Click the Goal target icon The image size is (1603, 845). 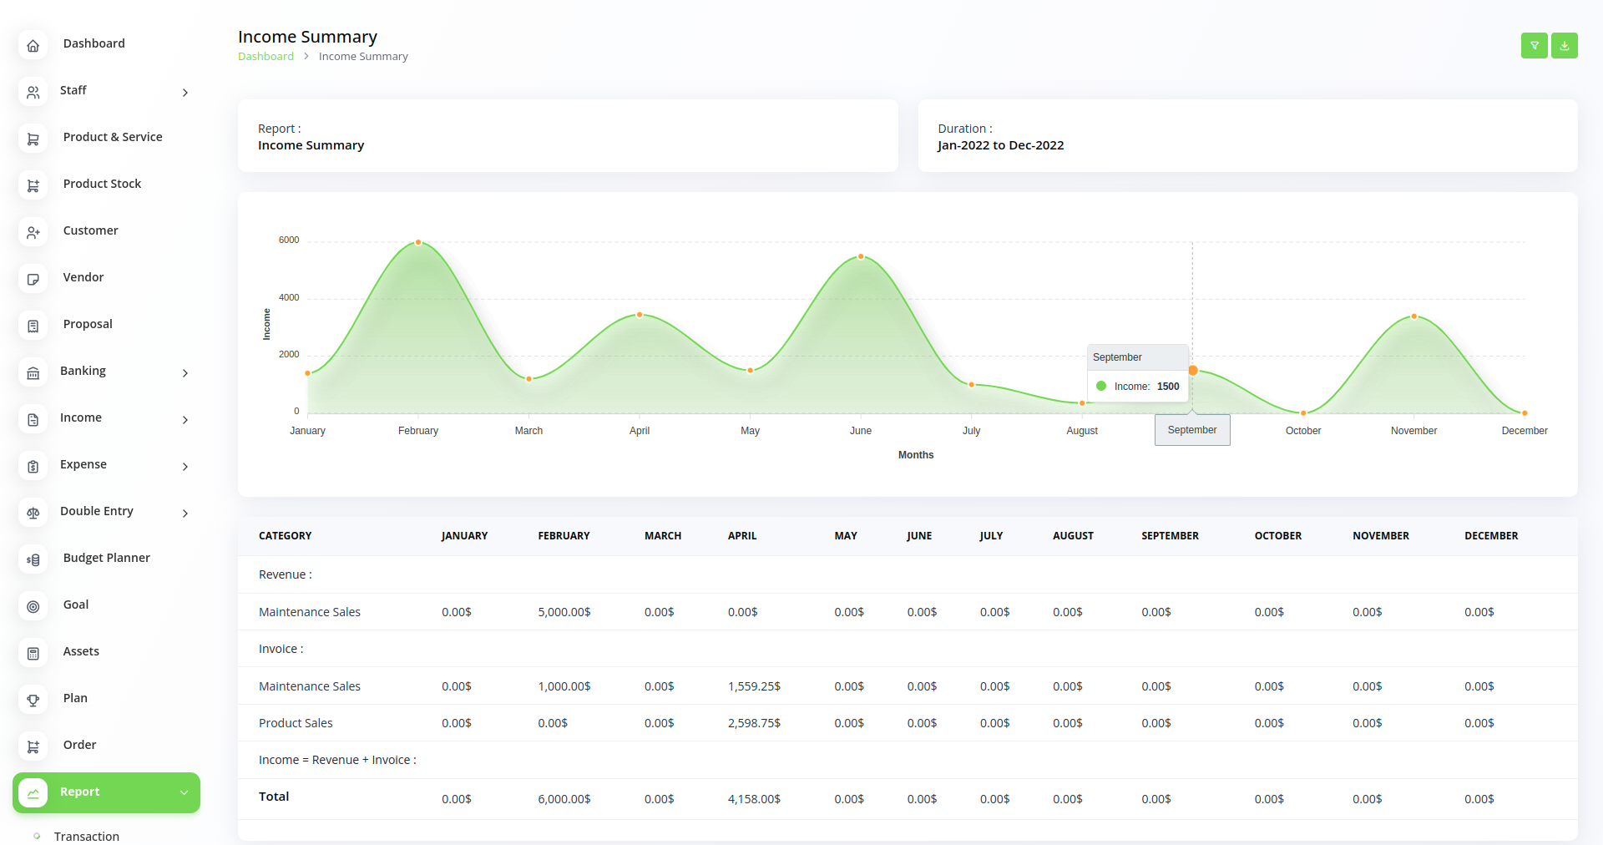click(x=33, y=607)
